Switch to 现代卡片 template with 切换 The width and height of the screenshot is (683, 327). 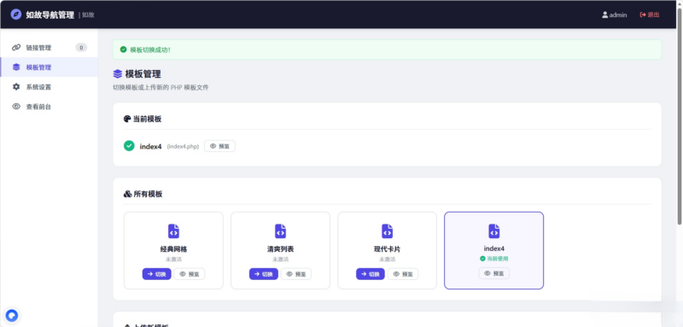371,274
